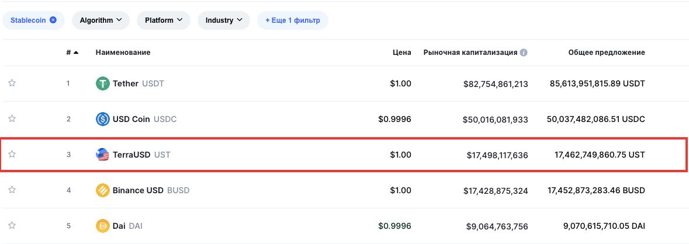
Task: Click the Наименование column header
Action: click(x=123, y=53)
